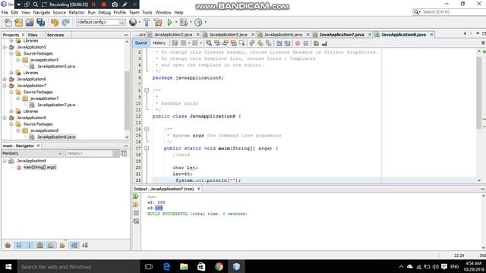Click the yellow Re-run with different parameters icon

[x=136, y=205]
